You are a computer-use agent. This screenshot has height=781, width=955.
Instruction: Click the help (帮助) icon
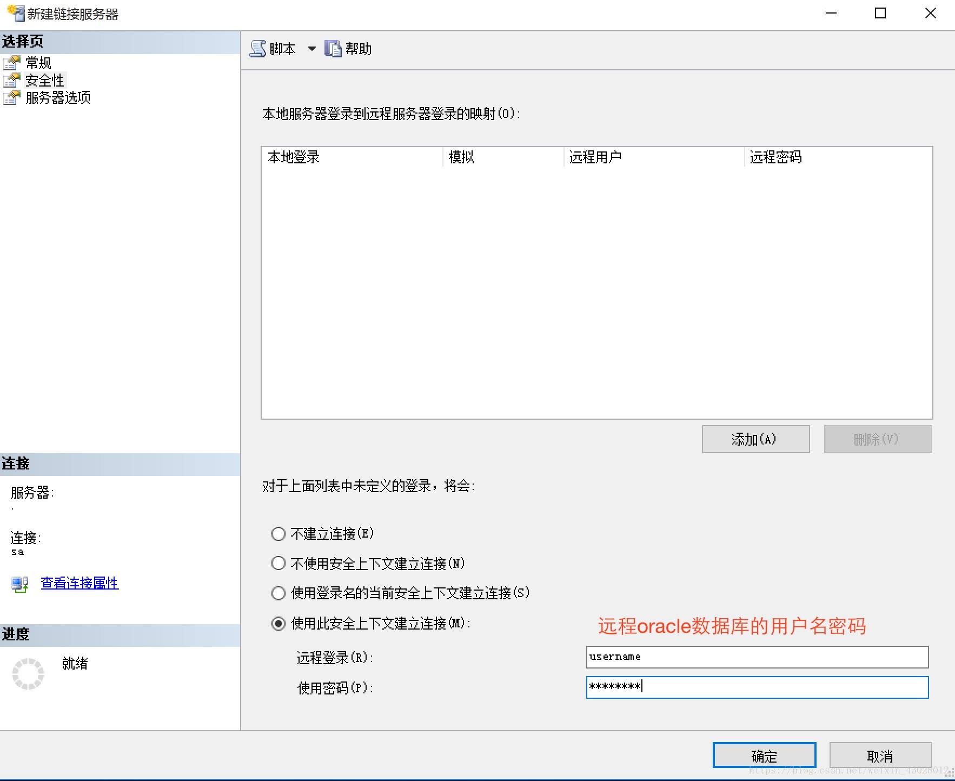tap(333, 49)
